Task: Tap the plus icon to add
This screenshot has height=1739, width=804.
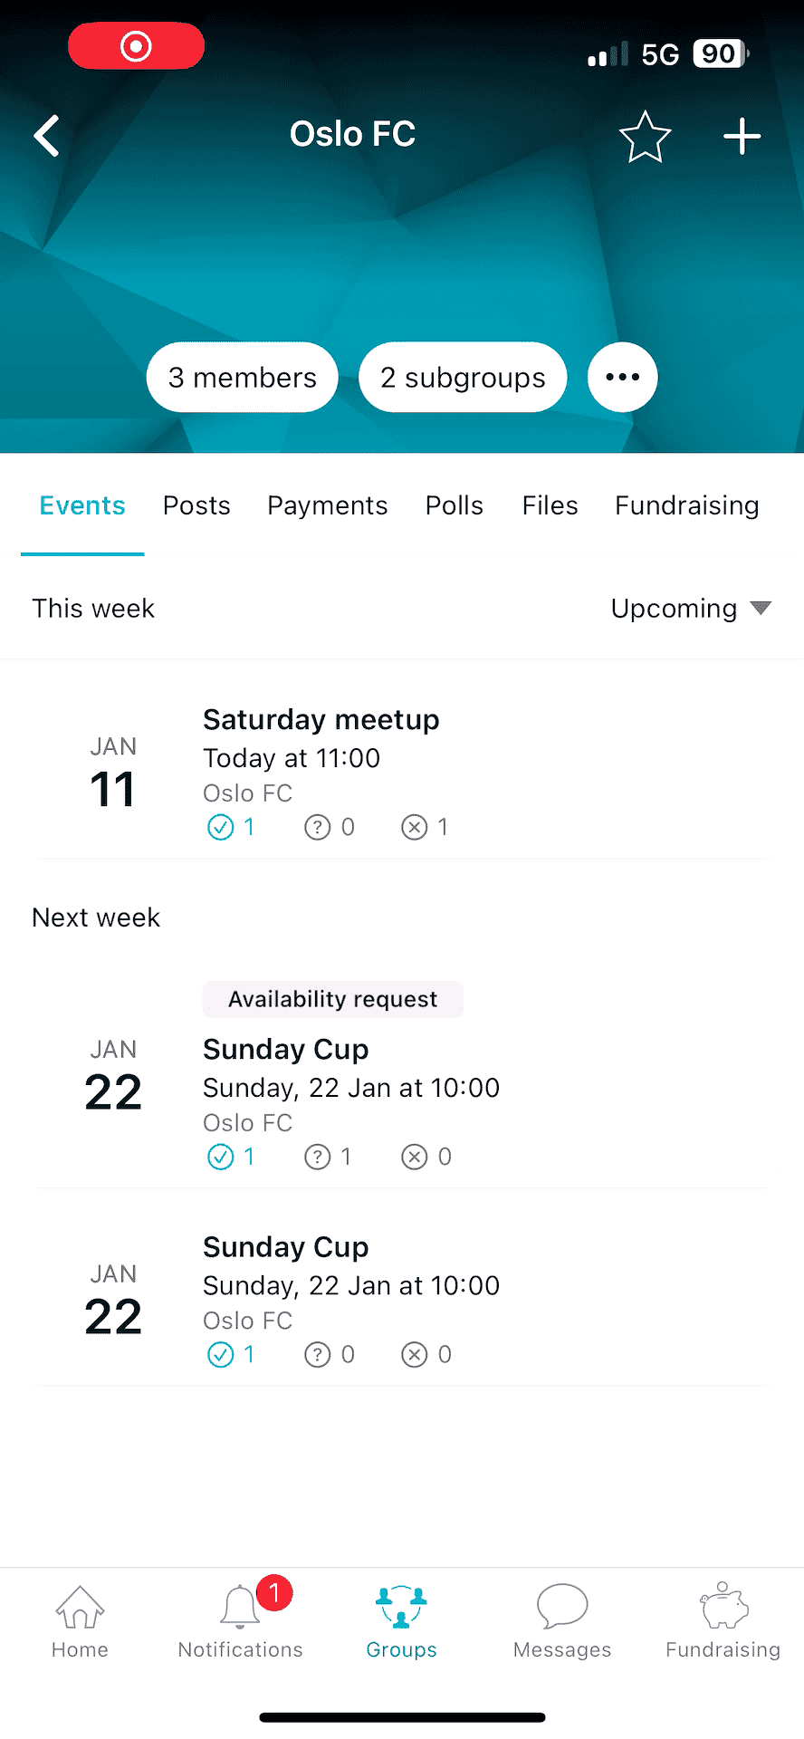Action: 742,137
